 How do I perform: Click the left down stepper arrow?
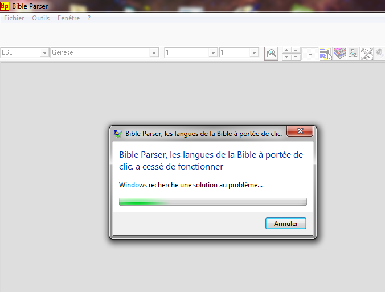pyautogui.click(x=286, y=57)
